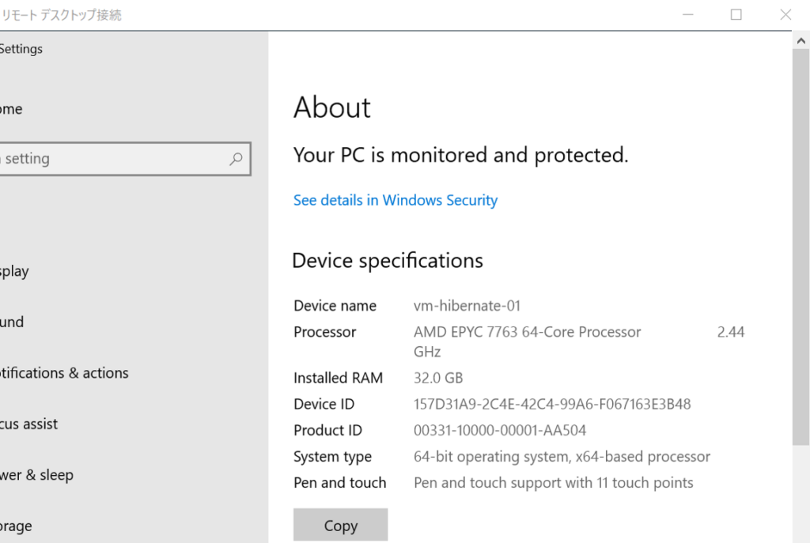Focus the Find a setting search field
Image resolution: width=810 pixels, height=543 pixels.
coord(111,159)
